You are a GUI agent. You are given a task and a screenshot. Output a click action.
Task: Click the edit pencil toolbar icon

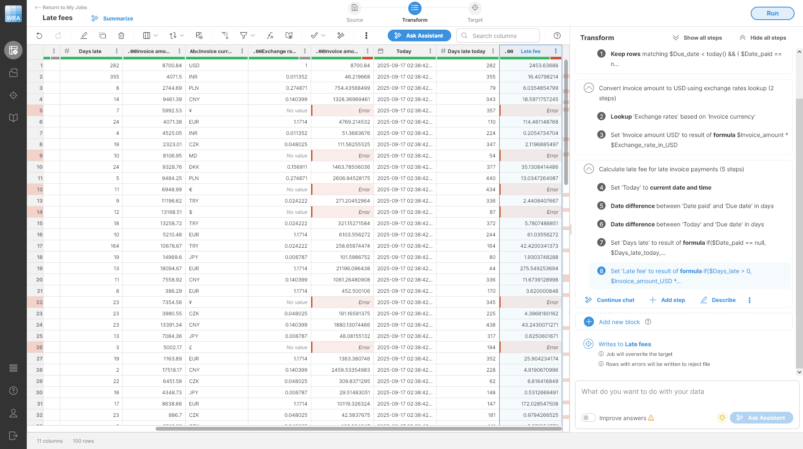(x=84, y=36)
